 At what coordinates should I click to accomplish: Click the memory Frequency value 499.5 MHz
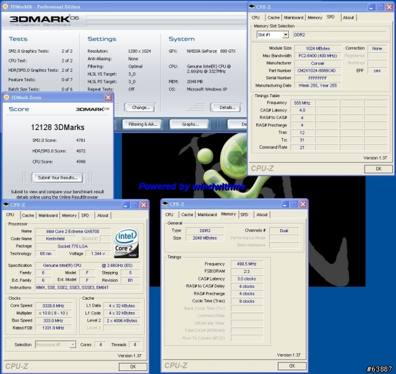point(246,264)
